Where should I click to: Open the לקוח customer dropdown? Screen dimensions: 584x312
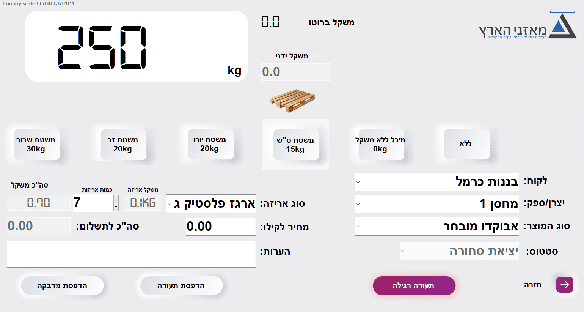437,182
